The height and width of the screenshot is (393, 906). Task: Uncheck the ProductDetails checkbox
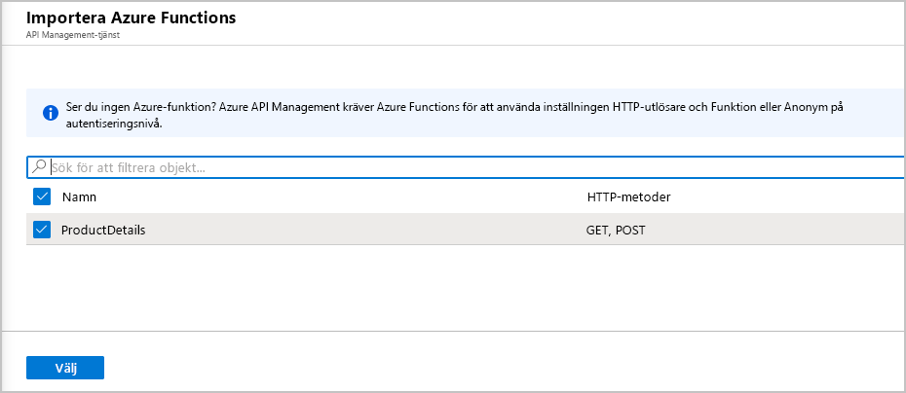(x=42, y=230)
